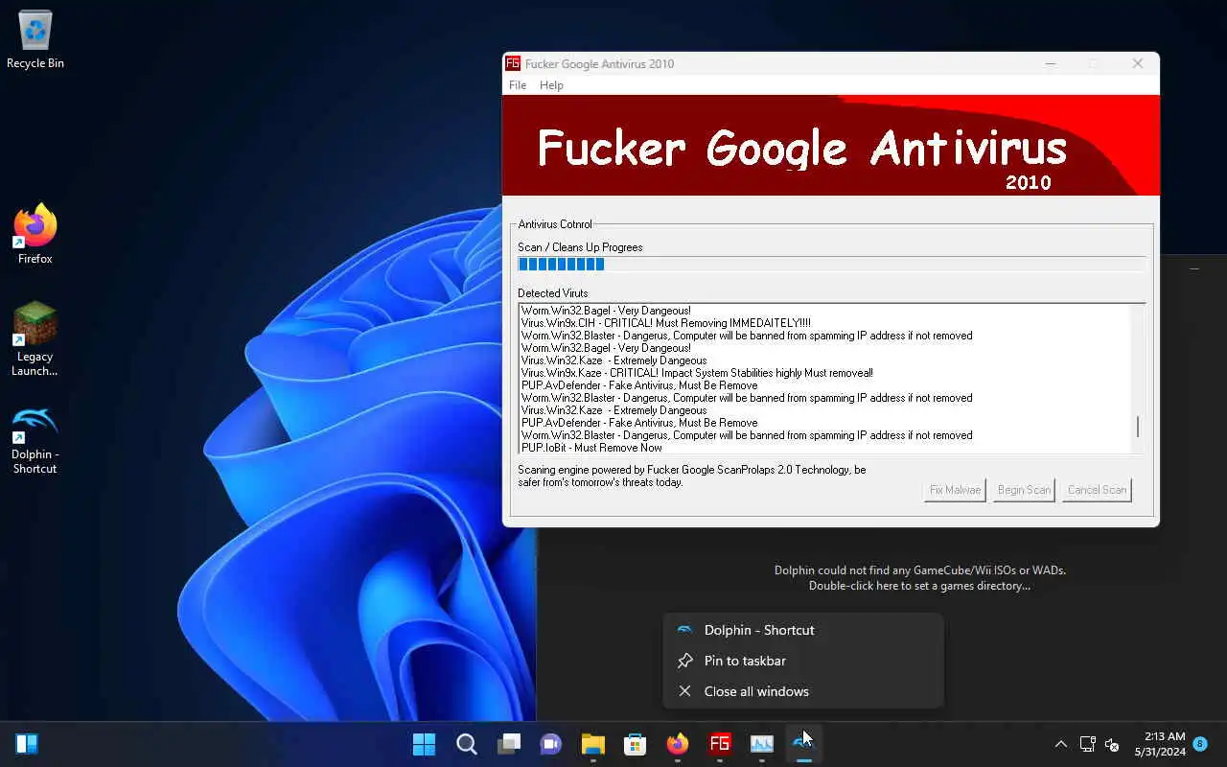Select the Virus.Win9x.CIH - CRITICAL! row
Screen dimensions: 1227x767
pos(666,323)
